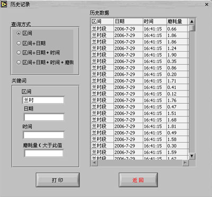212x197 pixels.
Task: Click the 打印 button
Action: pos(58,180)
